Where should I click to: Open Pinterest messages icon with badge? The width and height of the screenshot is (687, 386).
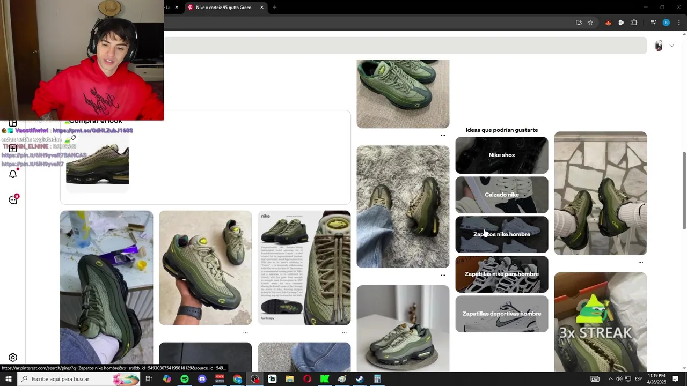(x=13, y=199)
